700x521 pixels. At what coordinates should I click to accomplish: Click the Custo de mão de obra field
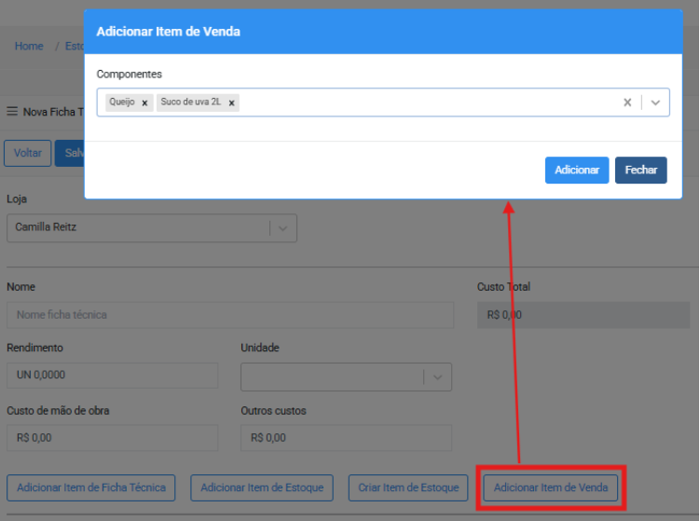pyautogui.click(x=112, y=438)
